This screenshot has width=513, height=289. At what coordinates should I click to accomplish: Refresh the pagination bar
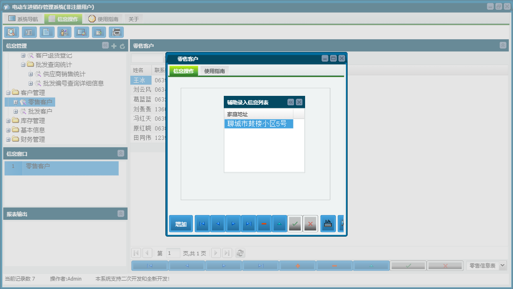[x=240, y=253]
